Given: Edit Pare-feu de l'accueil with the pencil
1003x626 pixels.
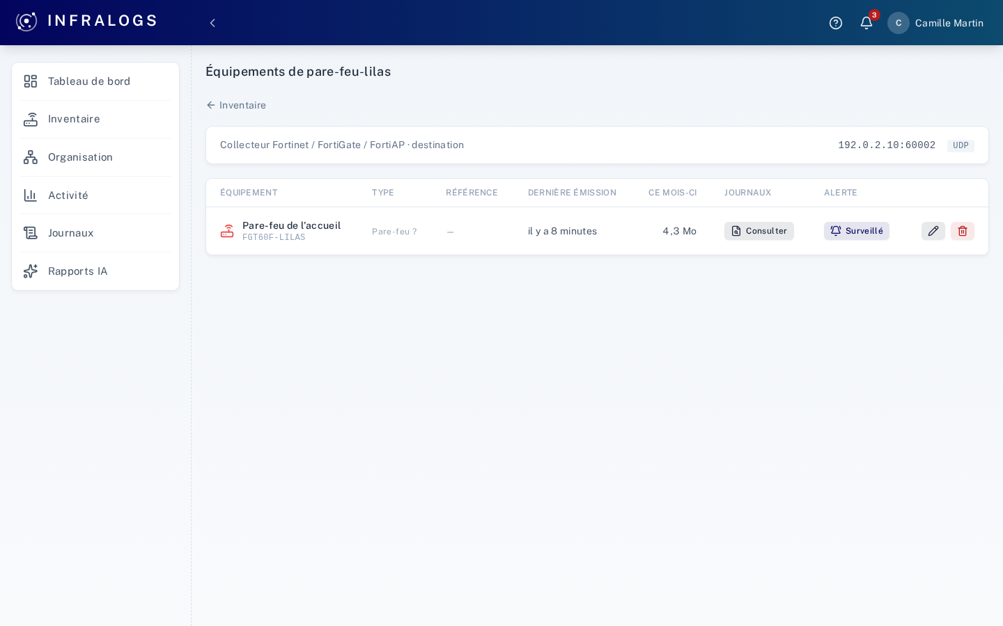Looking at the screenshot, I should (933, 231).
